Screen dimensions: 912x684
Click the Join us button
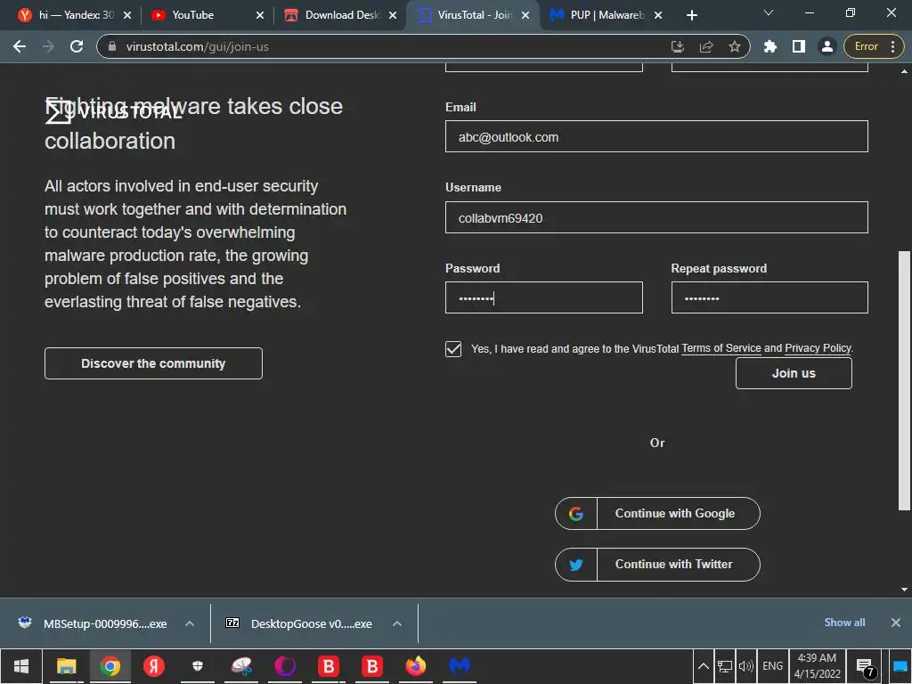coord(794,373)
